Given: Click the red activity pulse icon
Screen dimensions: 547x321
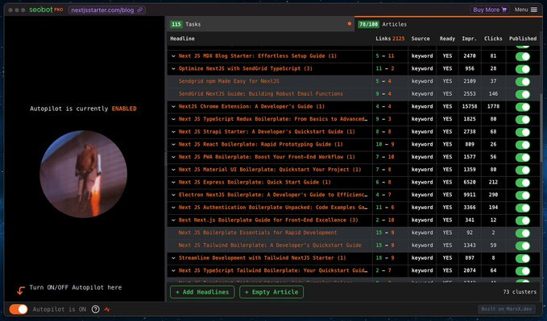Looking at the screenshot, I should 107,309.
